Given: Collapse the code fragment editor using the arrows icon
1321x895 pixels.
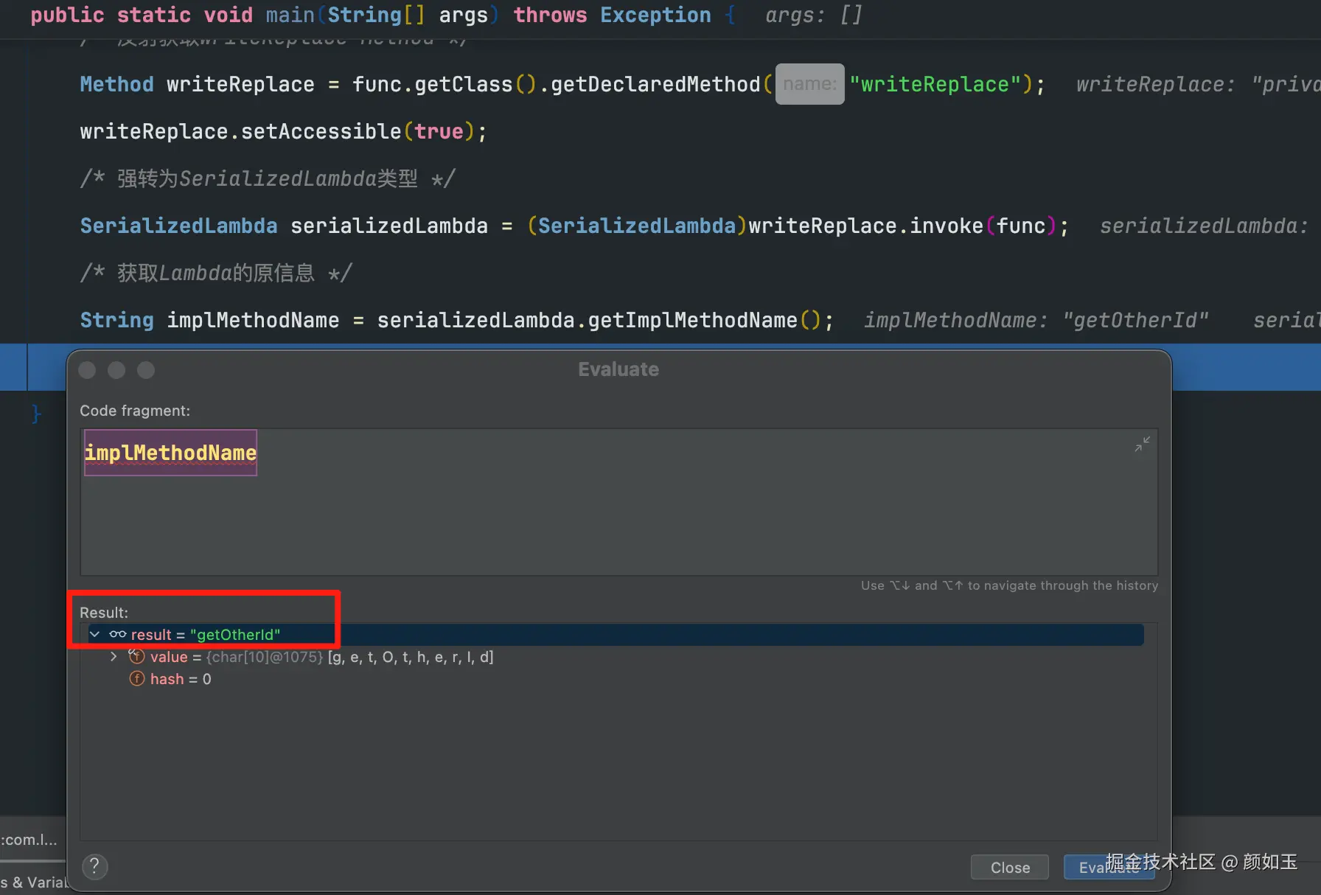Looking at the screenshot, I should 1142,444.
